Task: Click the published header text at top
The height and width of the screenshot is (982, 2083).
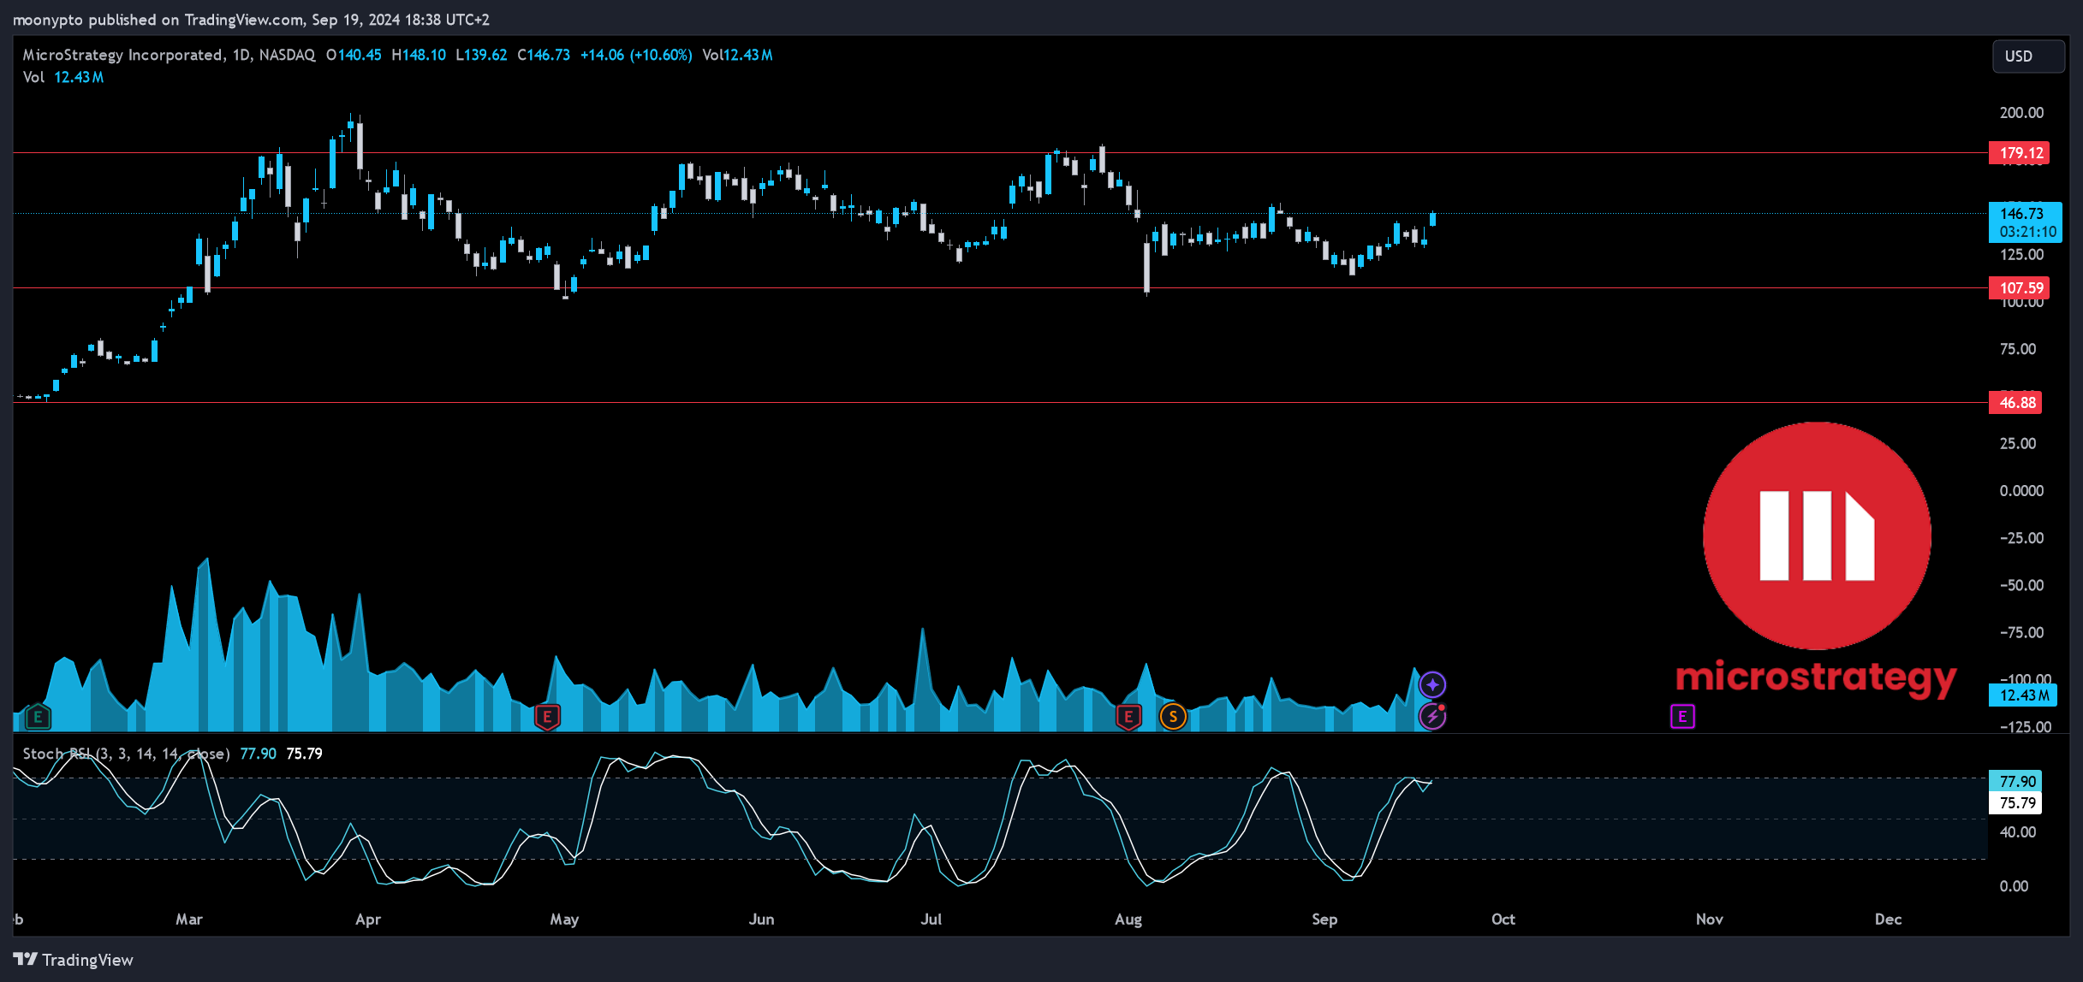Action: click(251, 19)
